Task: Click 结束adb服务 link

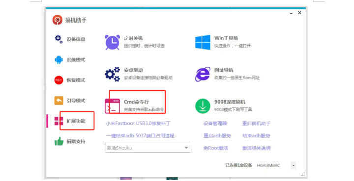Action: click(x=256, y=136)
